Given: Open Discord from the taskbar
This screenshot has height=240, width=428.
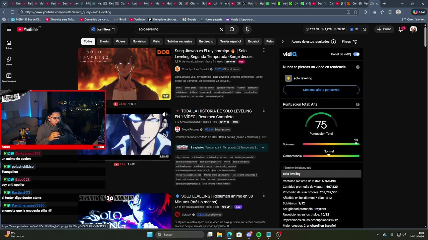Looking at the screenshot, I should [249, 235].
